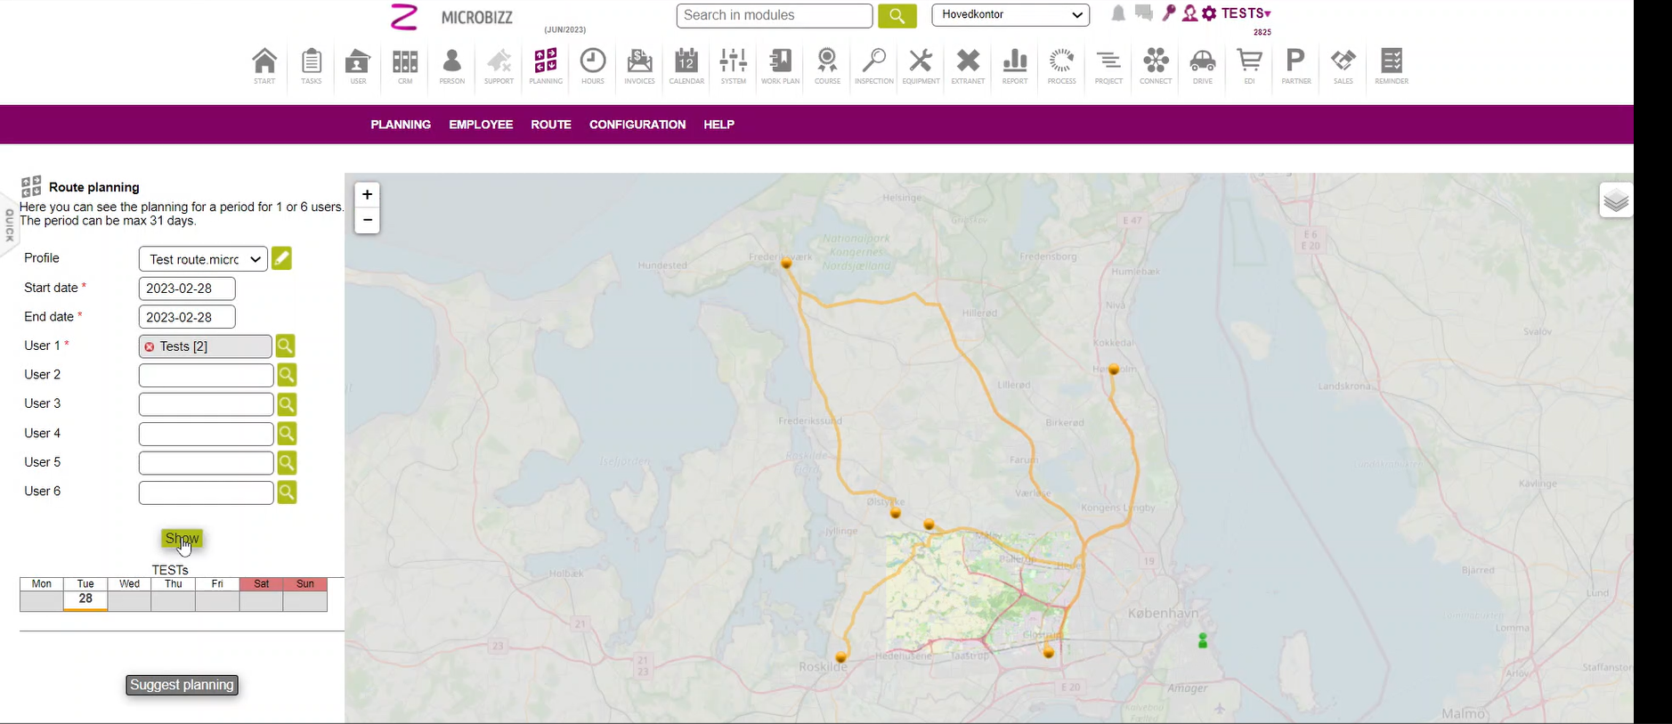Zoom in on the map
The image size is (1672, 724).
tap(367, 195)
